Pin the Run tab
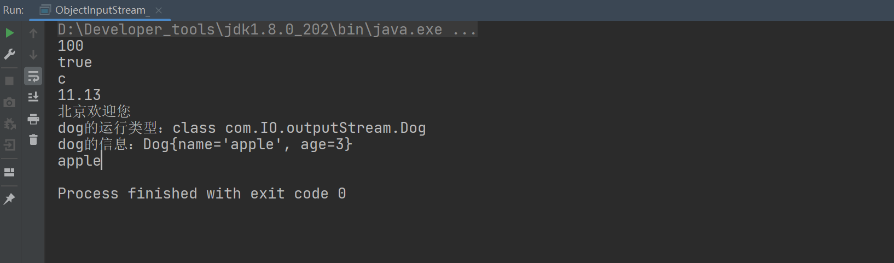 [9, 199]
